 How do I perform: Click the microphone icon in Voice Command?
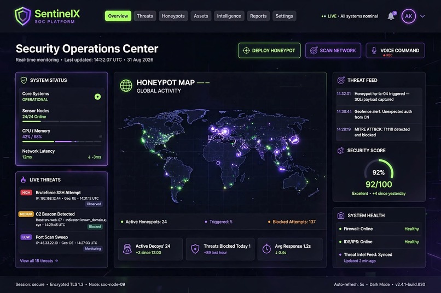click(374, 50)
